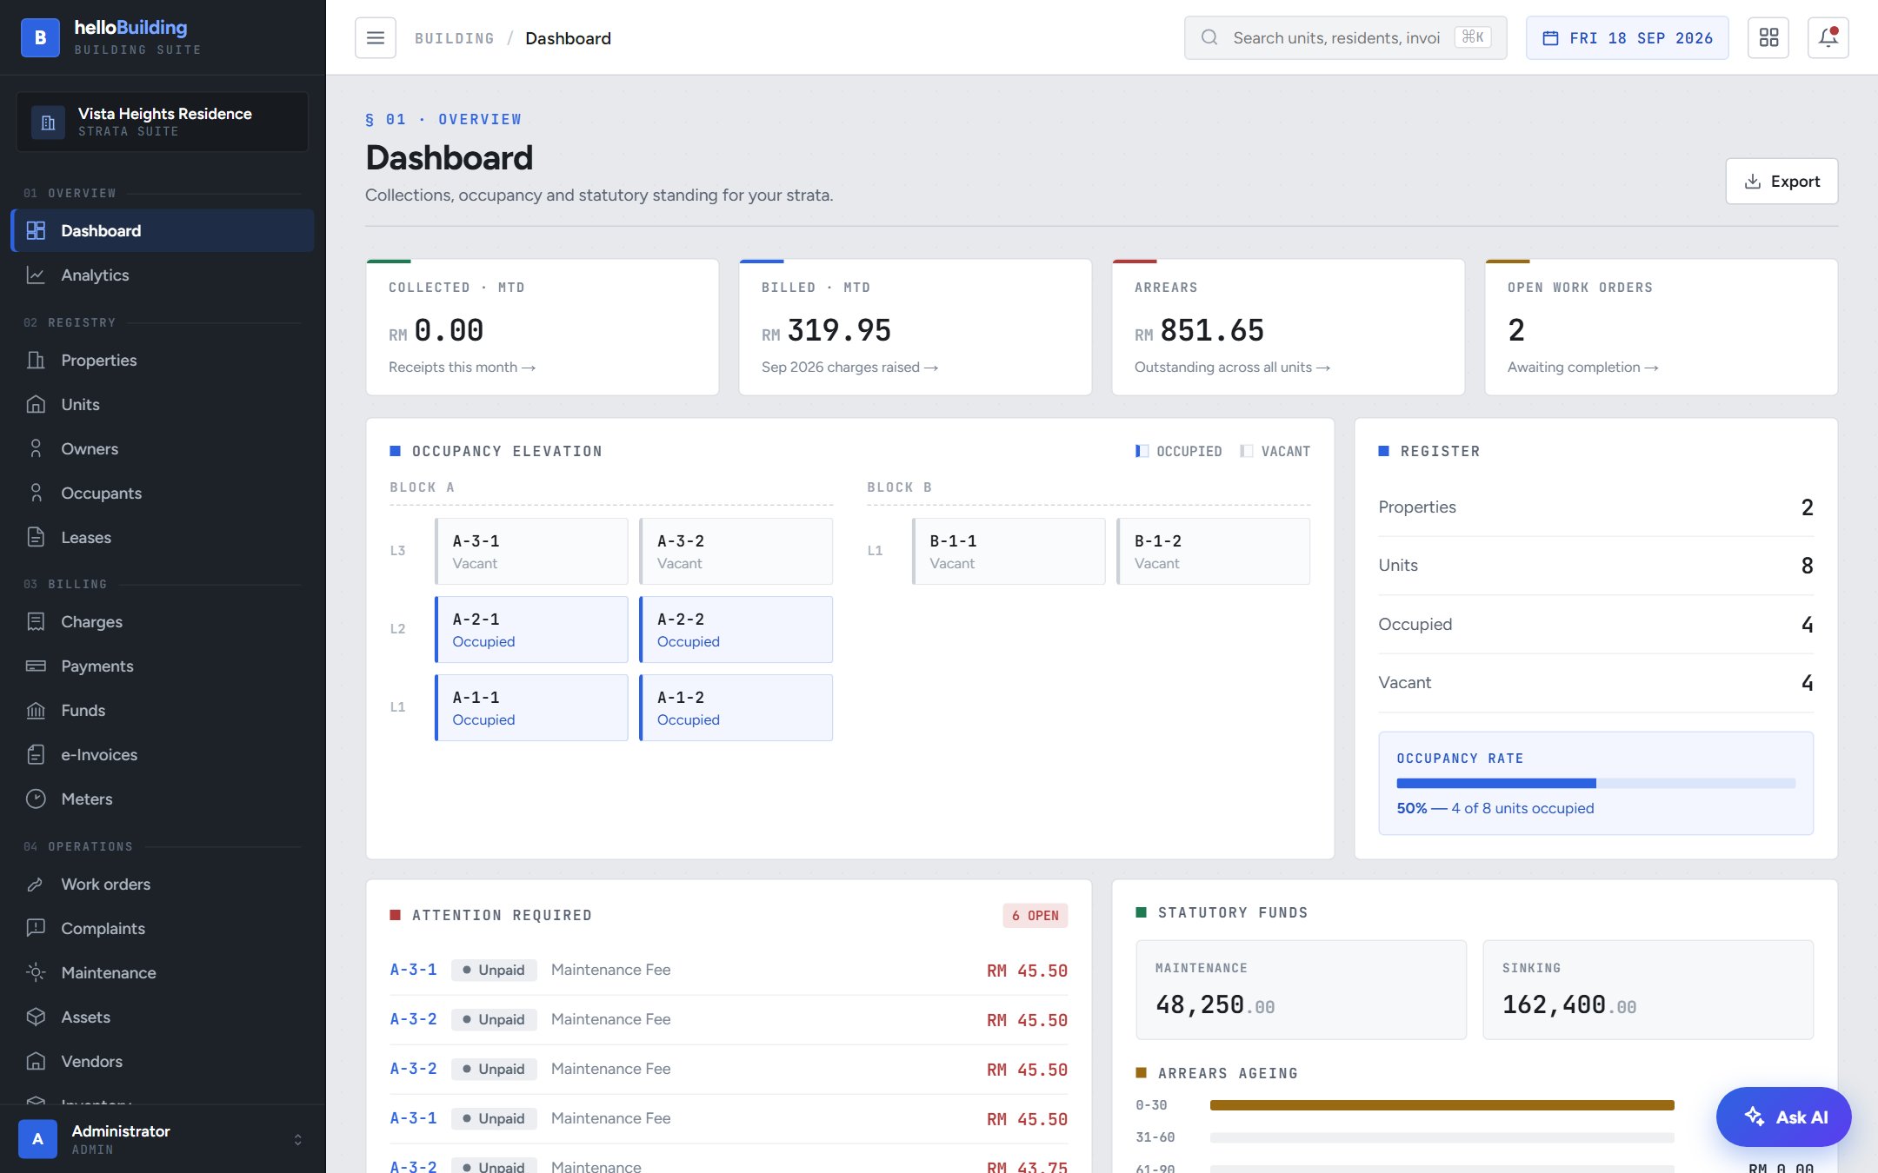This screenshot has width=1878, height=1173.
Task: Navigate to Payments page
Action: [x=163, y=666]
